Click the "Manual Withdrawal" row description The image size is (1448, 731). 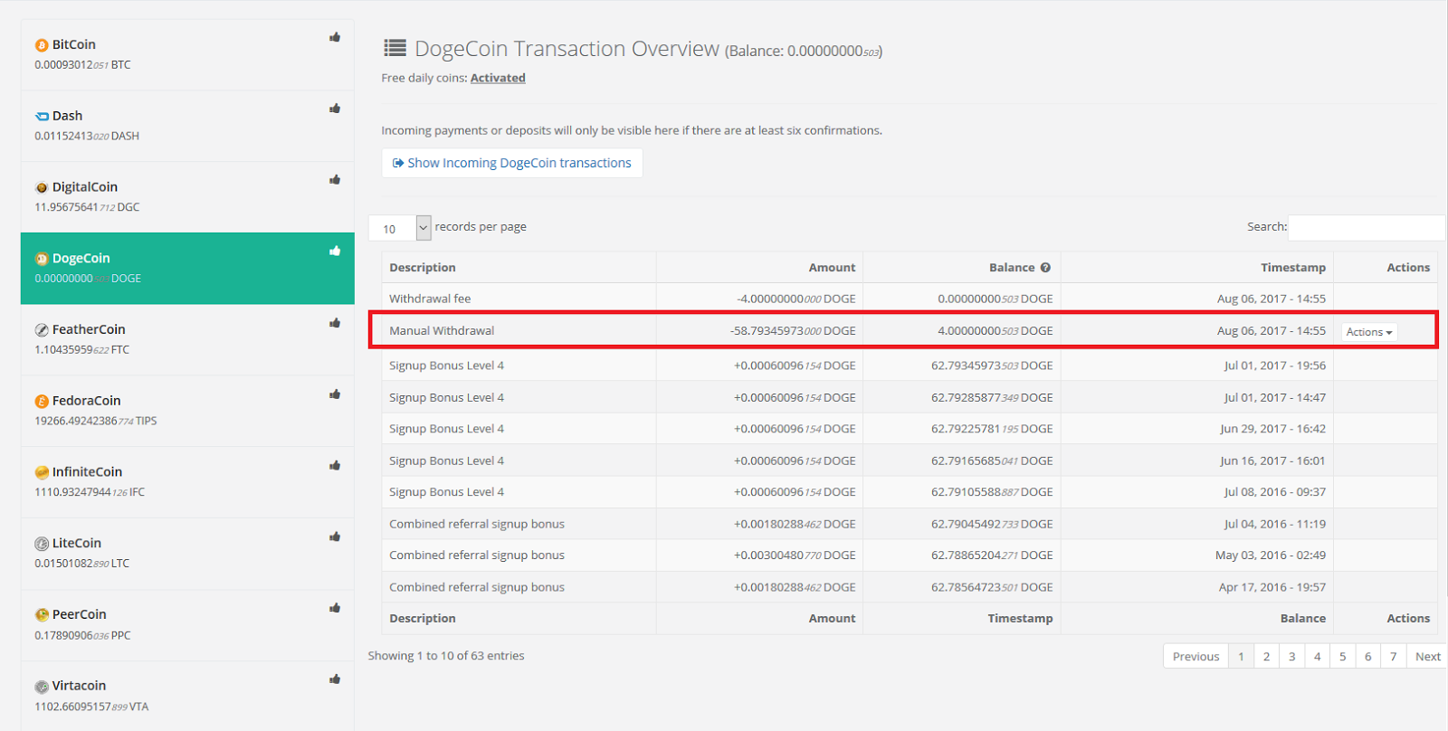(x=442, y=331)
